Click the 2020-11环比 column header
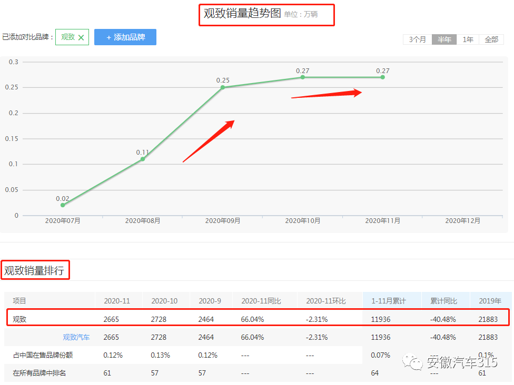The image size is (514, 385). (x=326, y=301)
